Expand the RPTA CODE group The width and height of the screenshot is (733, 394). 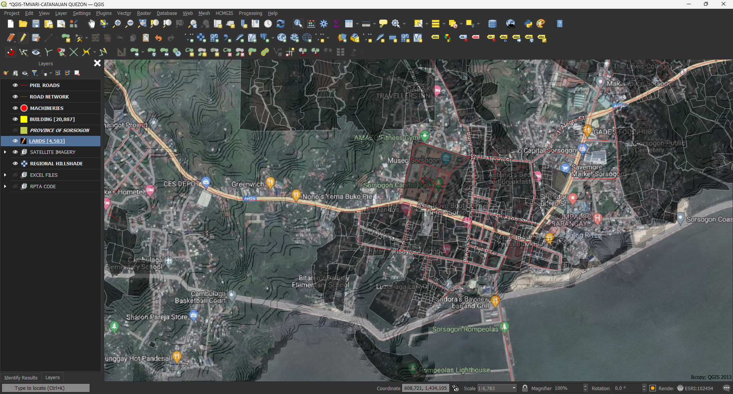pos(5,186)
